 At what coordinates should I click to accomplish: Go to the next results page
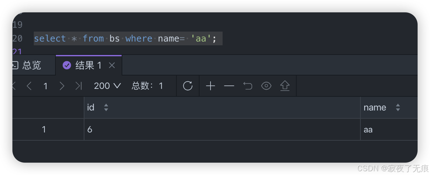(x=62, y=86)
